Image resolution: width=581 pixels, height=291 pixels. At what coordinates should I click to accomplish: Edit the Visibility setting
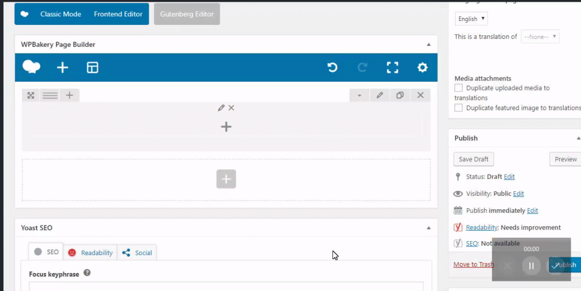(x=518, y=194)
